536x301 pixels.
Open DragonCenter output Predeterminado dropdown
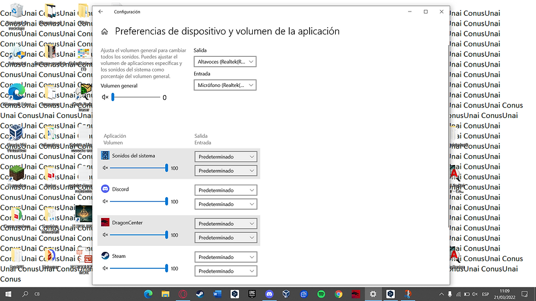click(225, 223)
